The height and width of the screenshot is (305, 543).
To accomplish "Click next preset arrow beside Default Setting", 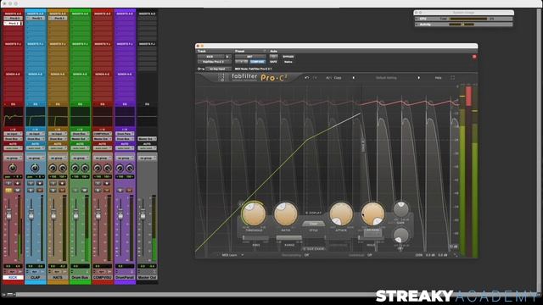I will (x=418, y=78).
